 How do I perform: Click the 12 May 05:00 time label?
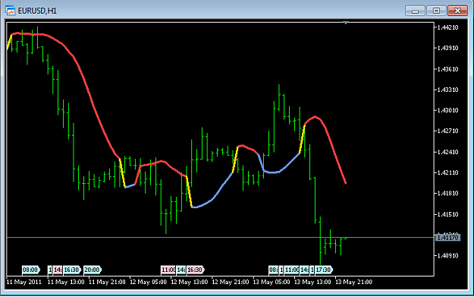click(x=148, y=282)
